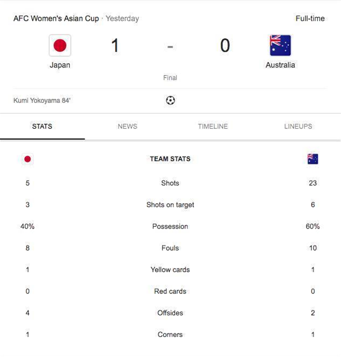Select the LINEUPS tab

click(298, 126)
